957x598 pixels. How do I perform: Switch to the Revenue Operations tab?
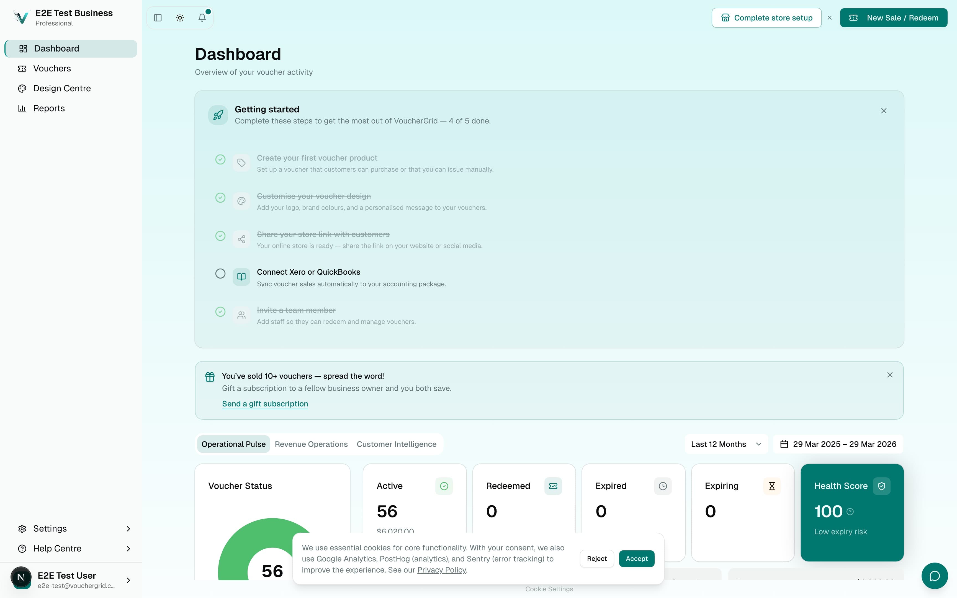pyautogui.click(x=311, y=444)
